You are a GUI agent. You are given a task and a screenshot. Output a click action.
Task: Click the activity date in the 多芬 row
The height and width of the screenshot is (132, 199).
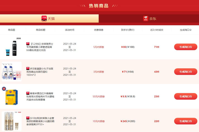[70, 72]
